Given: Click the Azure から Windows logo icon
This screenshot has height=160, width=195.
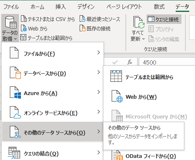Looking at the screenshot, I should 15,93.
